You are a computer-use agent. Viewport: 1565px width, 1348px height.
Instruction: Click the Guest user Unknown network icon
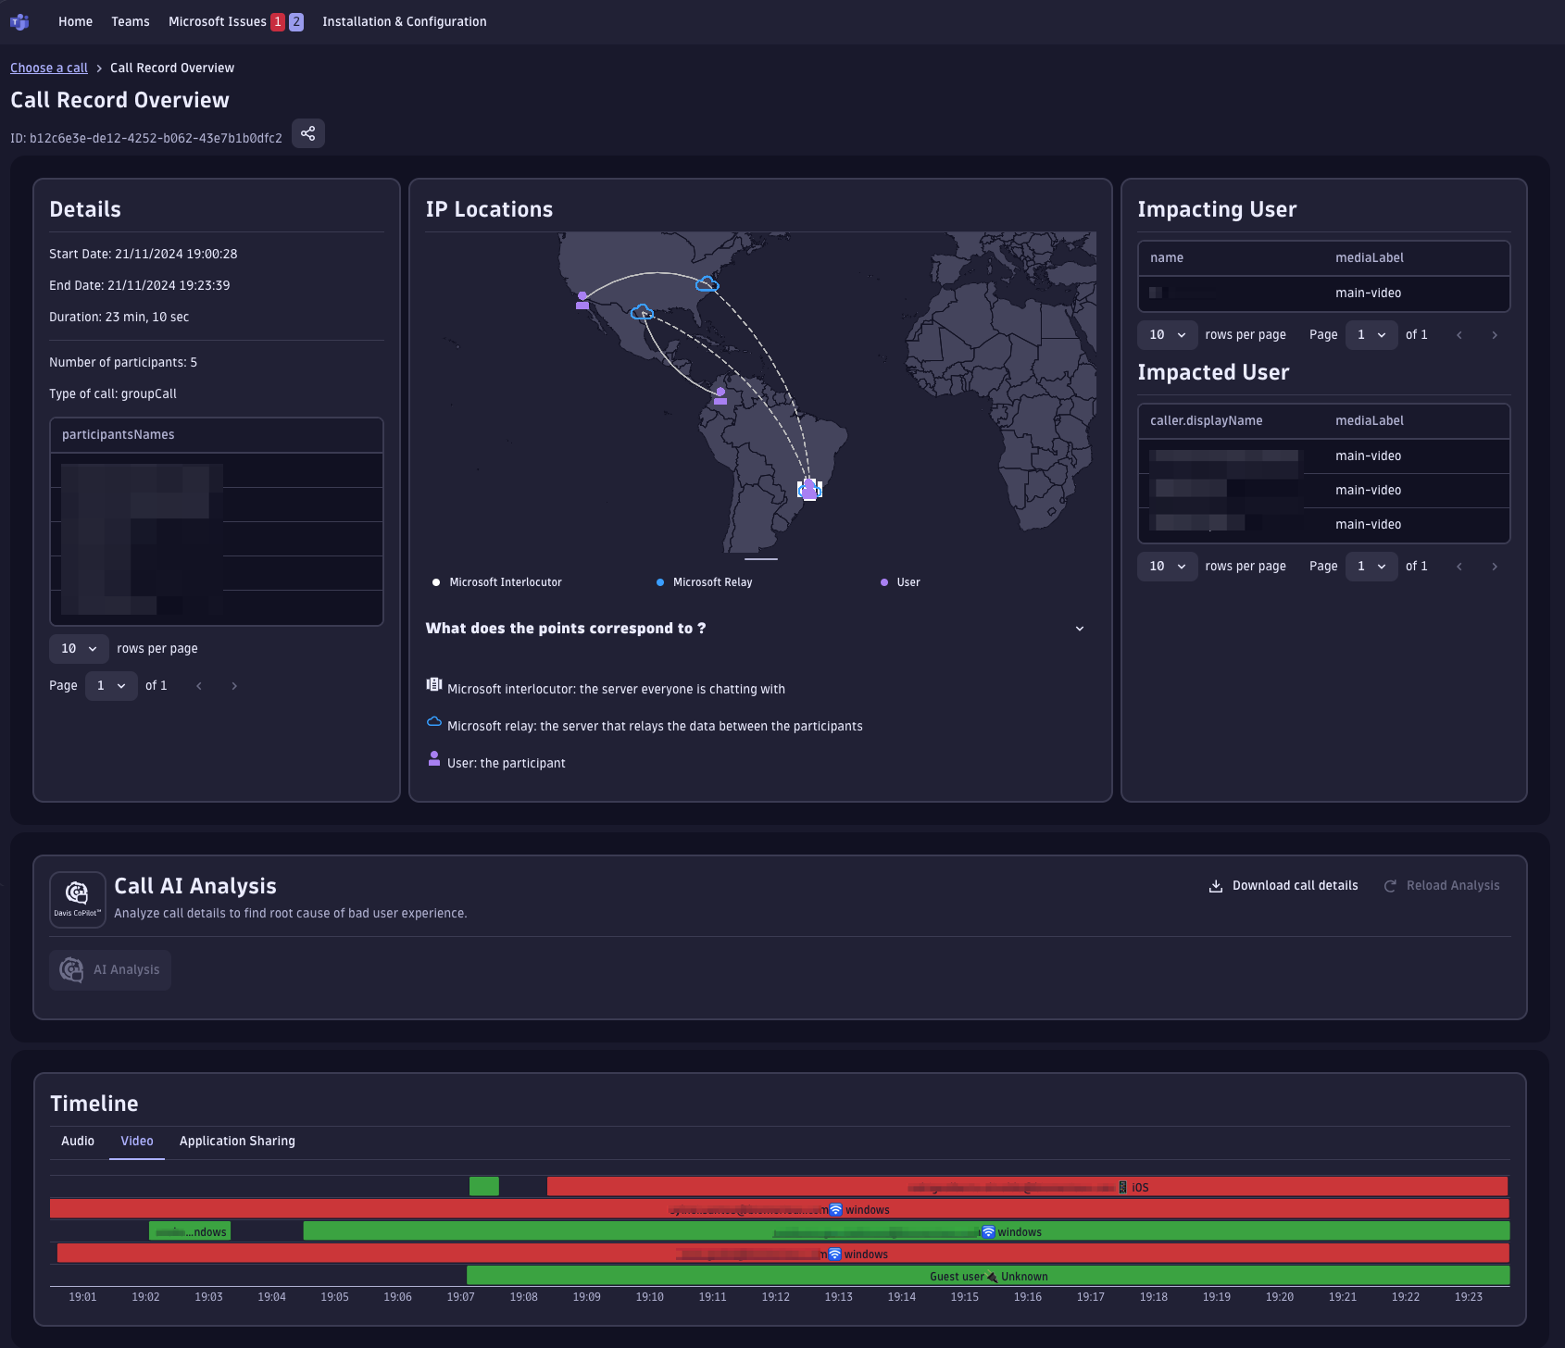[993, 1277]
